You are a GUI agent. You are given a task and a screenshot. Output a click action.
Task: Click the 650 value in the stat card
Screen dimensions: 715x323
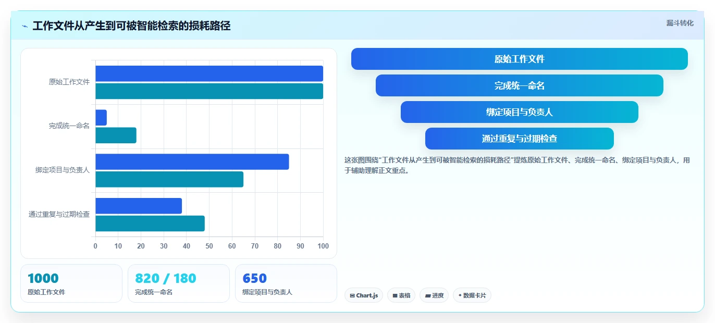[x=255, y=279]
